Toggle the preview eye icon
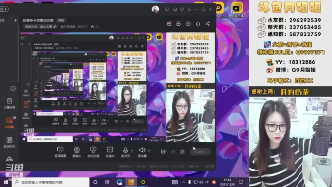Screen dimensions: 332x187 click(x=173, y=152)
